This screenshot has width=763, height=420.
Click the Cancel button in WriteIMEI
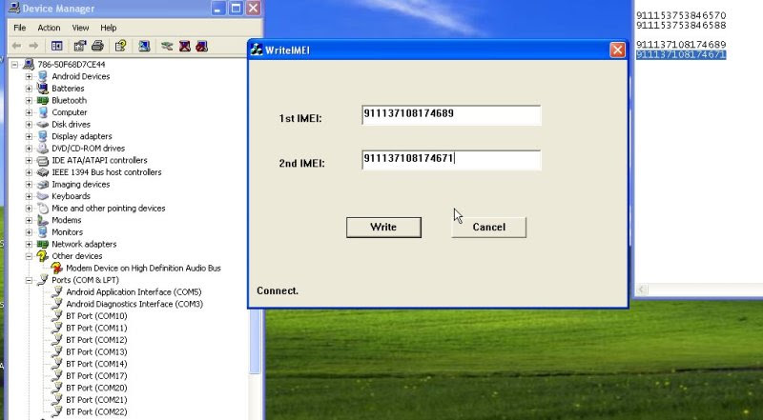tap(488, 227)
